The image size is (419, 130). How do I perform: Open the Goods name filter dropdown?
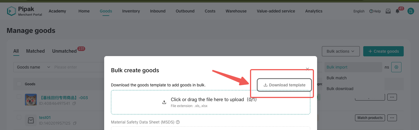33,67
